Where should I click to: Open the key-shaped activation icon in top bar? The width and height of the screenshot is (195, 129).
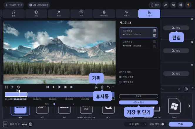(x=166, y=5)
